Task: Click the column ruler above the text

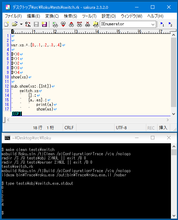Action: click(91, 32)
